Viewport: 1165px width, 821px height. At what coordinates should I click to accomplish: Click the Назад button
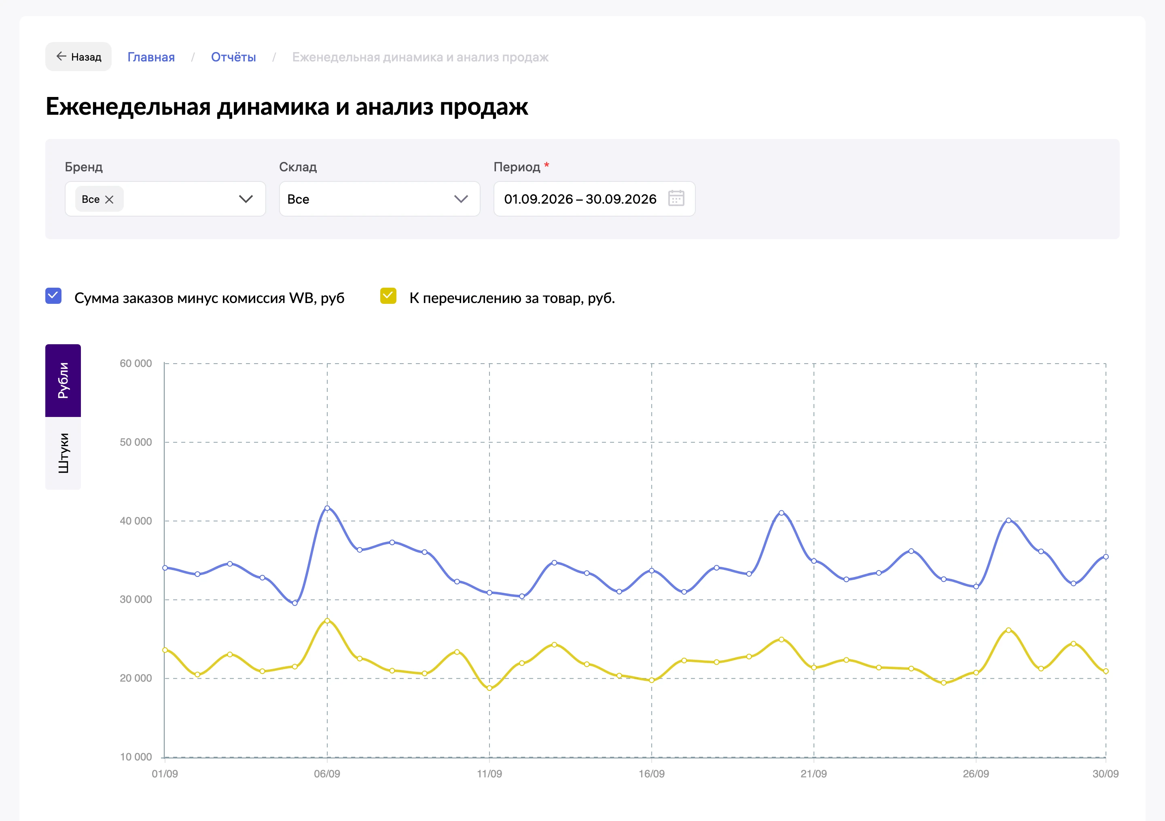[78, 57]
